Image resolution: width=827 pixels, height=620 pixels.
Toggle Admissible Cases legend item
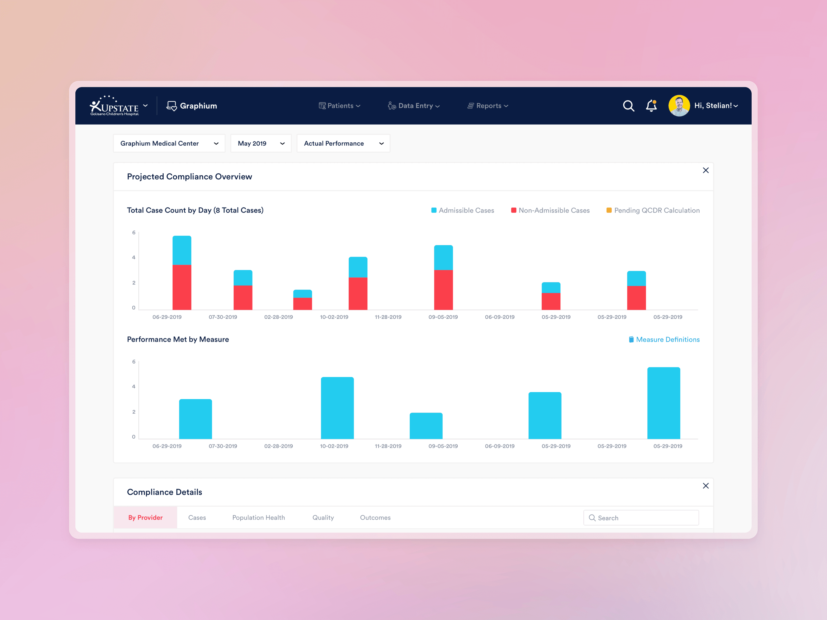tap(462, 210)
